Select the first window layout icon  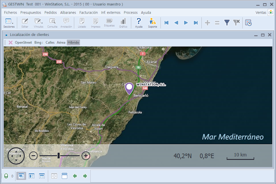21,176
